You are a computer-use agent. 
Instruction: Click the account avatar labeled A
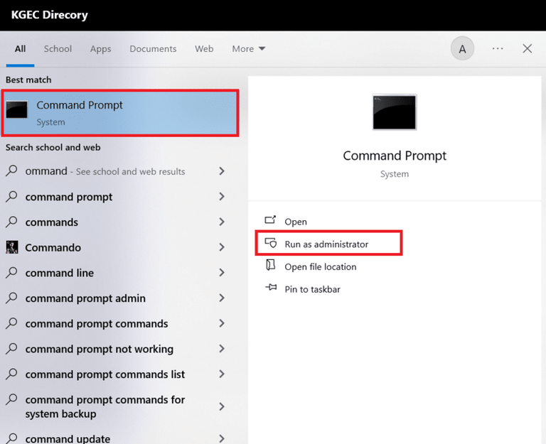(x=462, y=49)
